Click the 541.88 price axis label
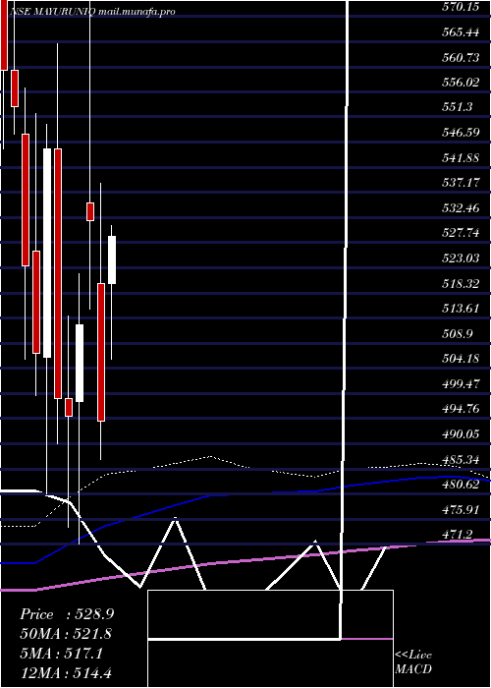 pyautogui.click(x=461, y=157)
